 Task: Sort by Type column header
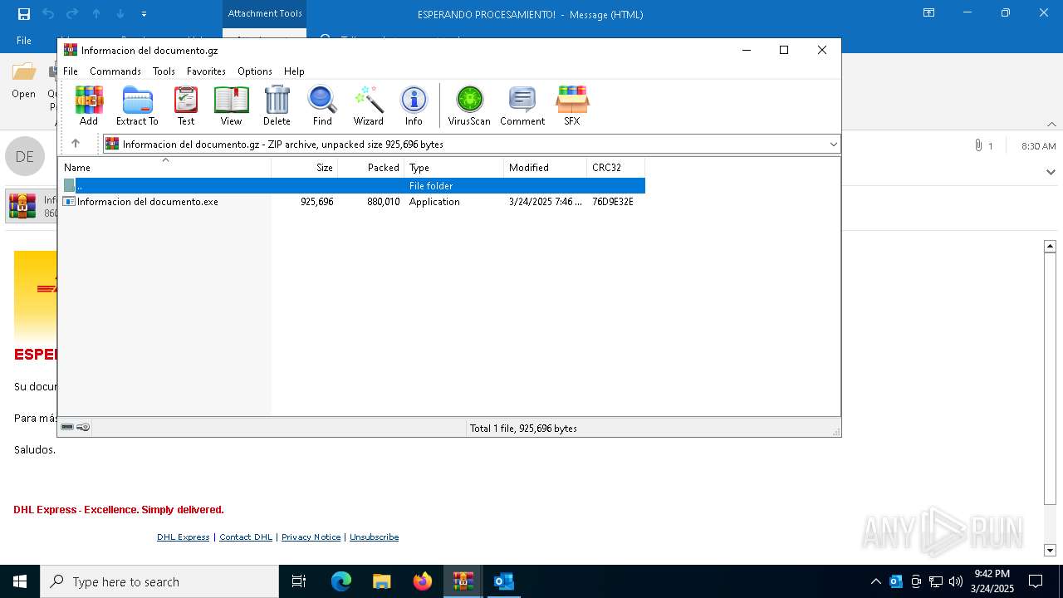click(454, 167)
